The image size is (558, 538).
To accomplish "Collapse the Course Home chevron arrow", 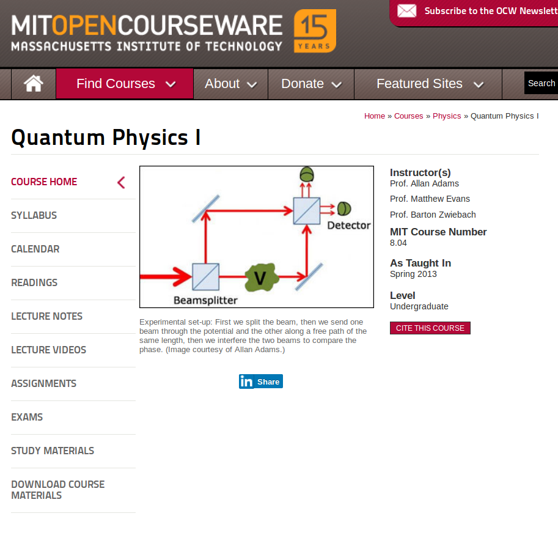I will pos(121,182).
